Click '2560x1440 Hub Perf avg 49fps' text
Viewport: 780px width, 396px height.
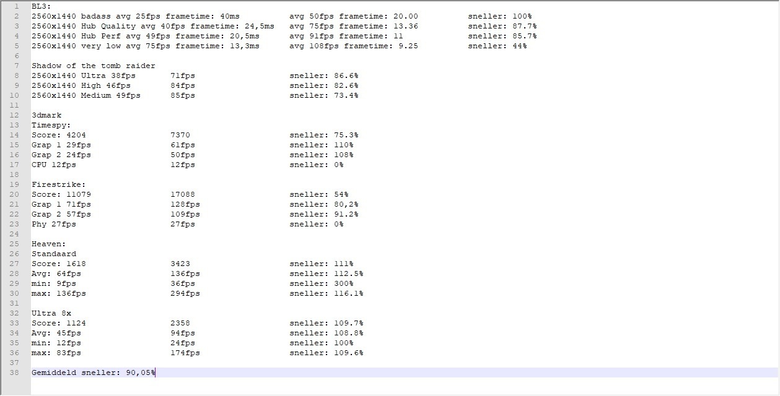[101, 36]
